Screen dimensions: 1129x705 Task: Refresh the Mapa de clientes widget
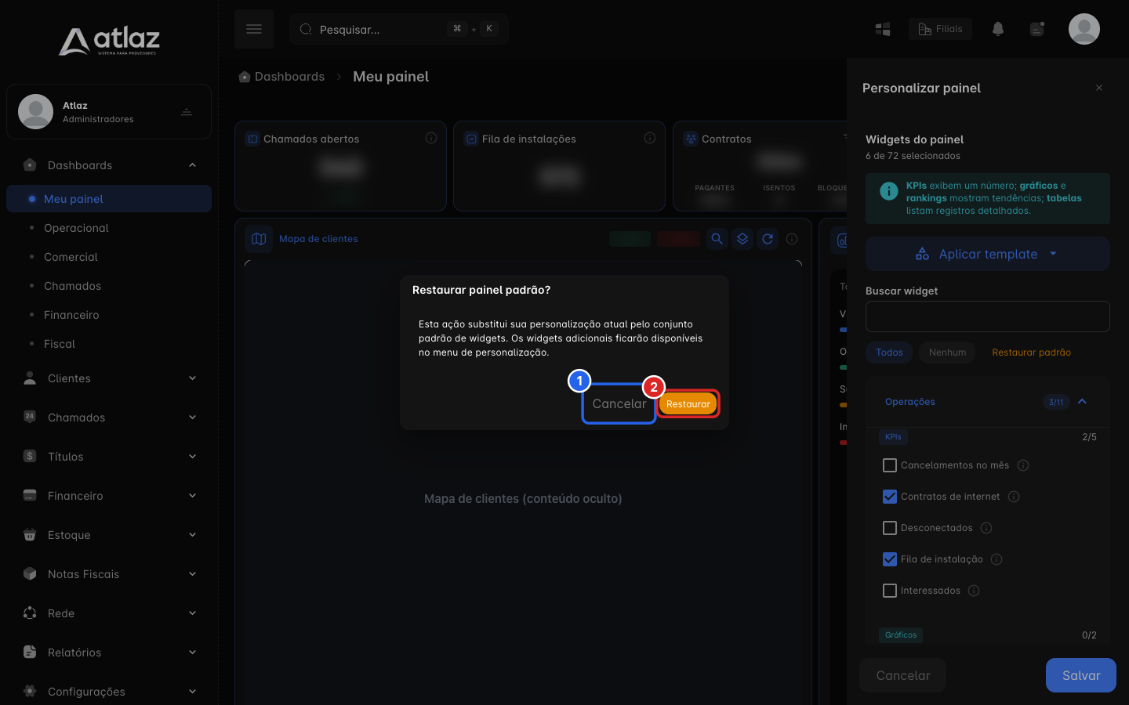pyautogui.click(x=768, y=239)
